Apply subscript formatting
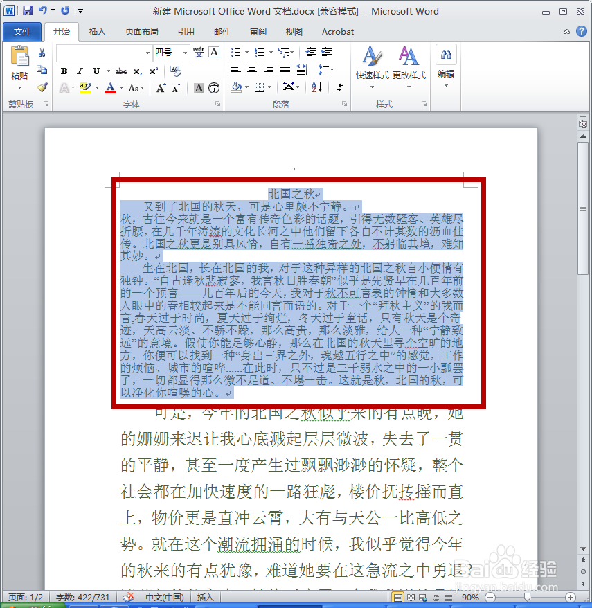The height and width of the screenshot is (608, 592). point(137,70)
